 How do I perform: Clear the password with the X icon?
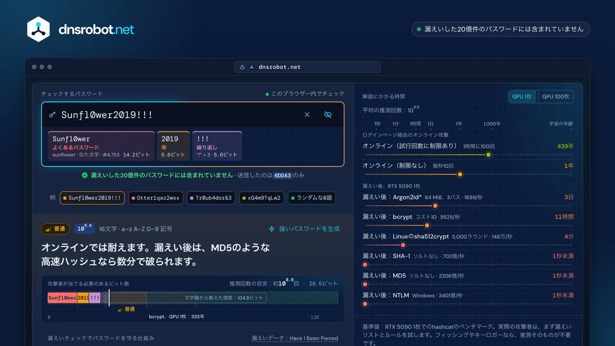coord(307,115)
